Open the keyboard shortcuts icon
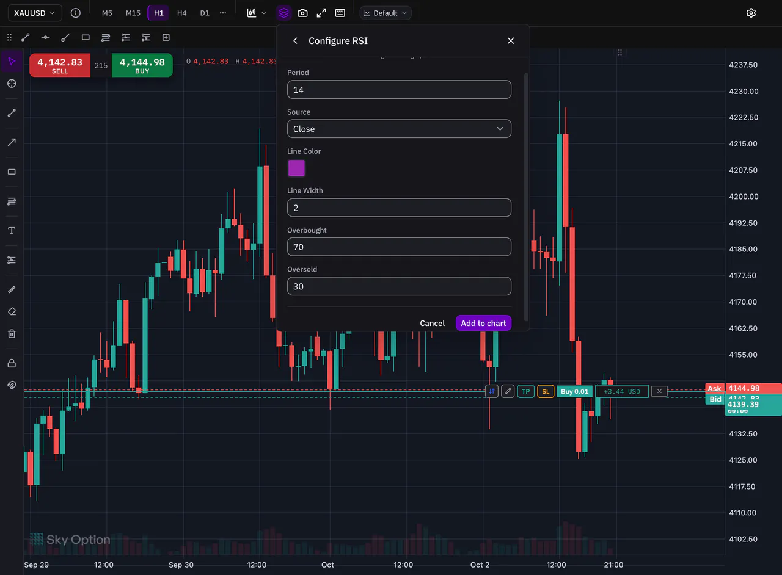The image size is (782, 575). pos(340,13)
